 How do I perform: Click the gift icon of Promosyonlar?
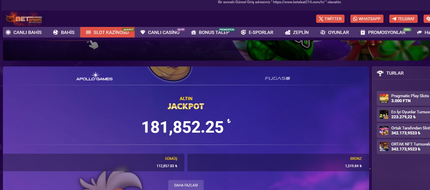coord(363,32)
